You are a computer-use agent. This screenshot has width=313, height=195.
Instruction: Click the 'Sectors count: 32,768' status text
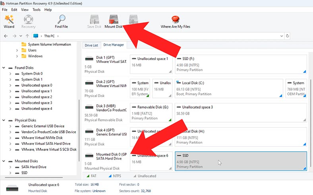[135, 191]
